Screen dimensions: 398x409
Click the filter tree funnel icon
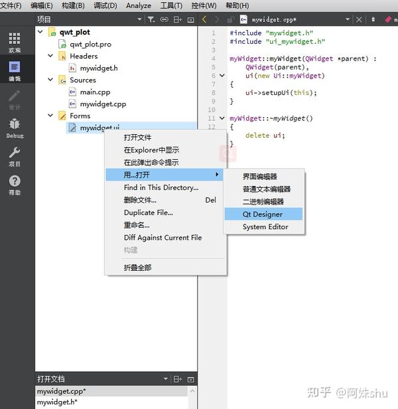151,19
